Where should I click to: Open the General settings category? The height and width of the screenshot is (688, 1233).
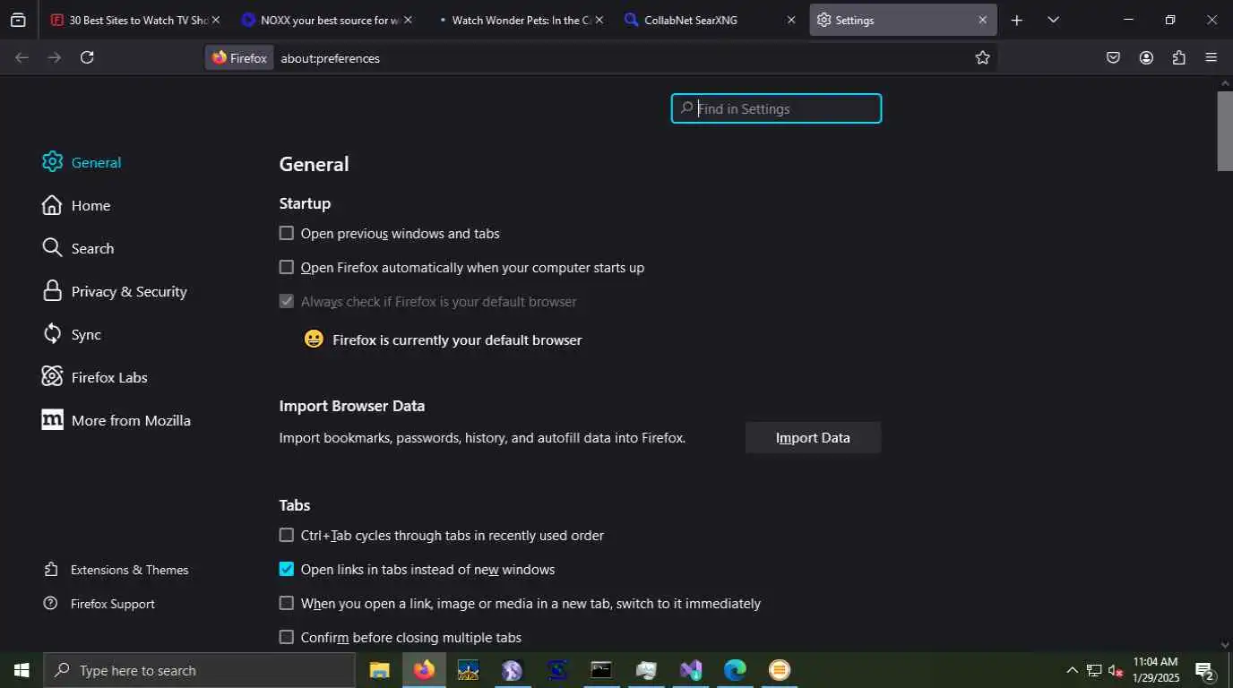click(82, 162)
